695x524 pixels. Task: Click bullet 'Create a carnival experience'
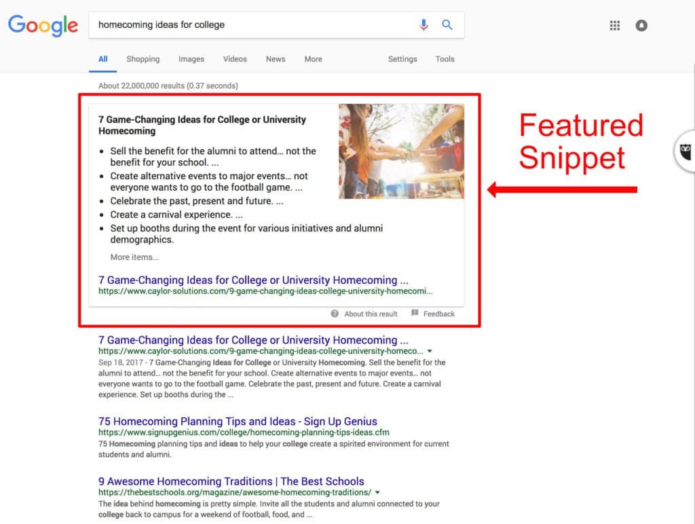[x=176, y=214]
